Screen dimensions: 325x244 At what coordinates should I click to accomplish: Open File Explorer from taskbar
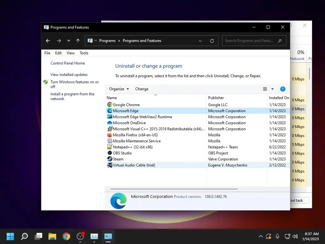click(x=52, y=236)
